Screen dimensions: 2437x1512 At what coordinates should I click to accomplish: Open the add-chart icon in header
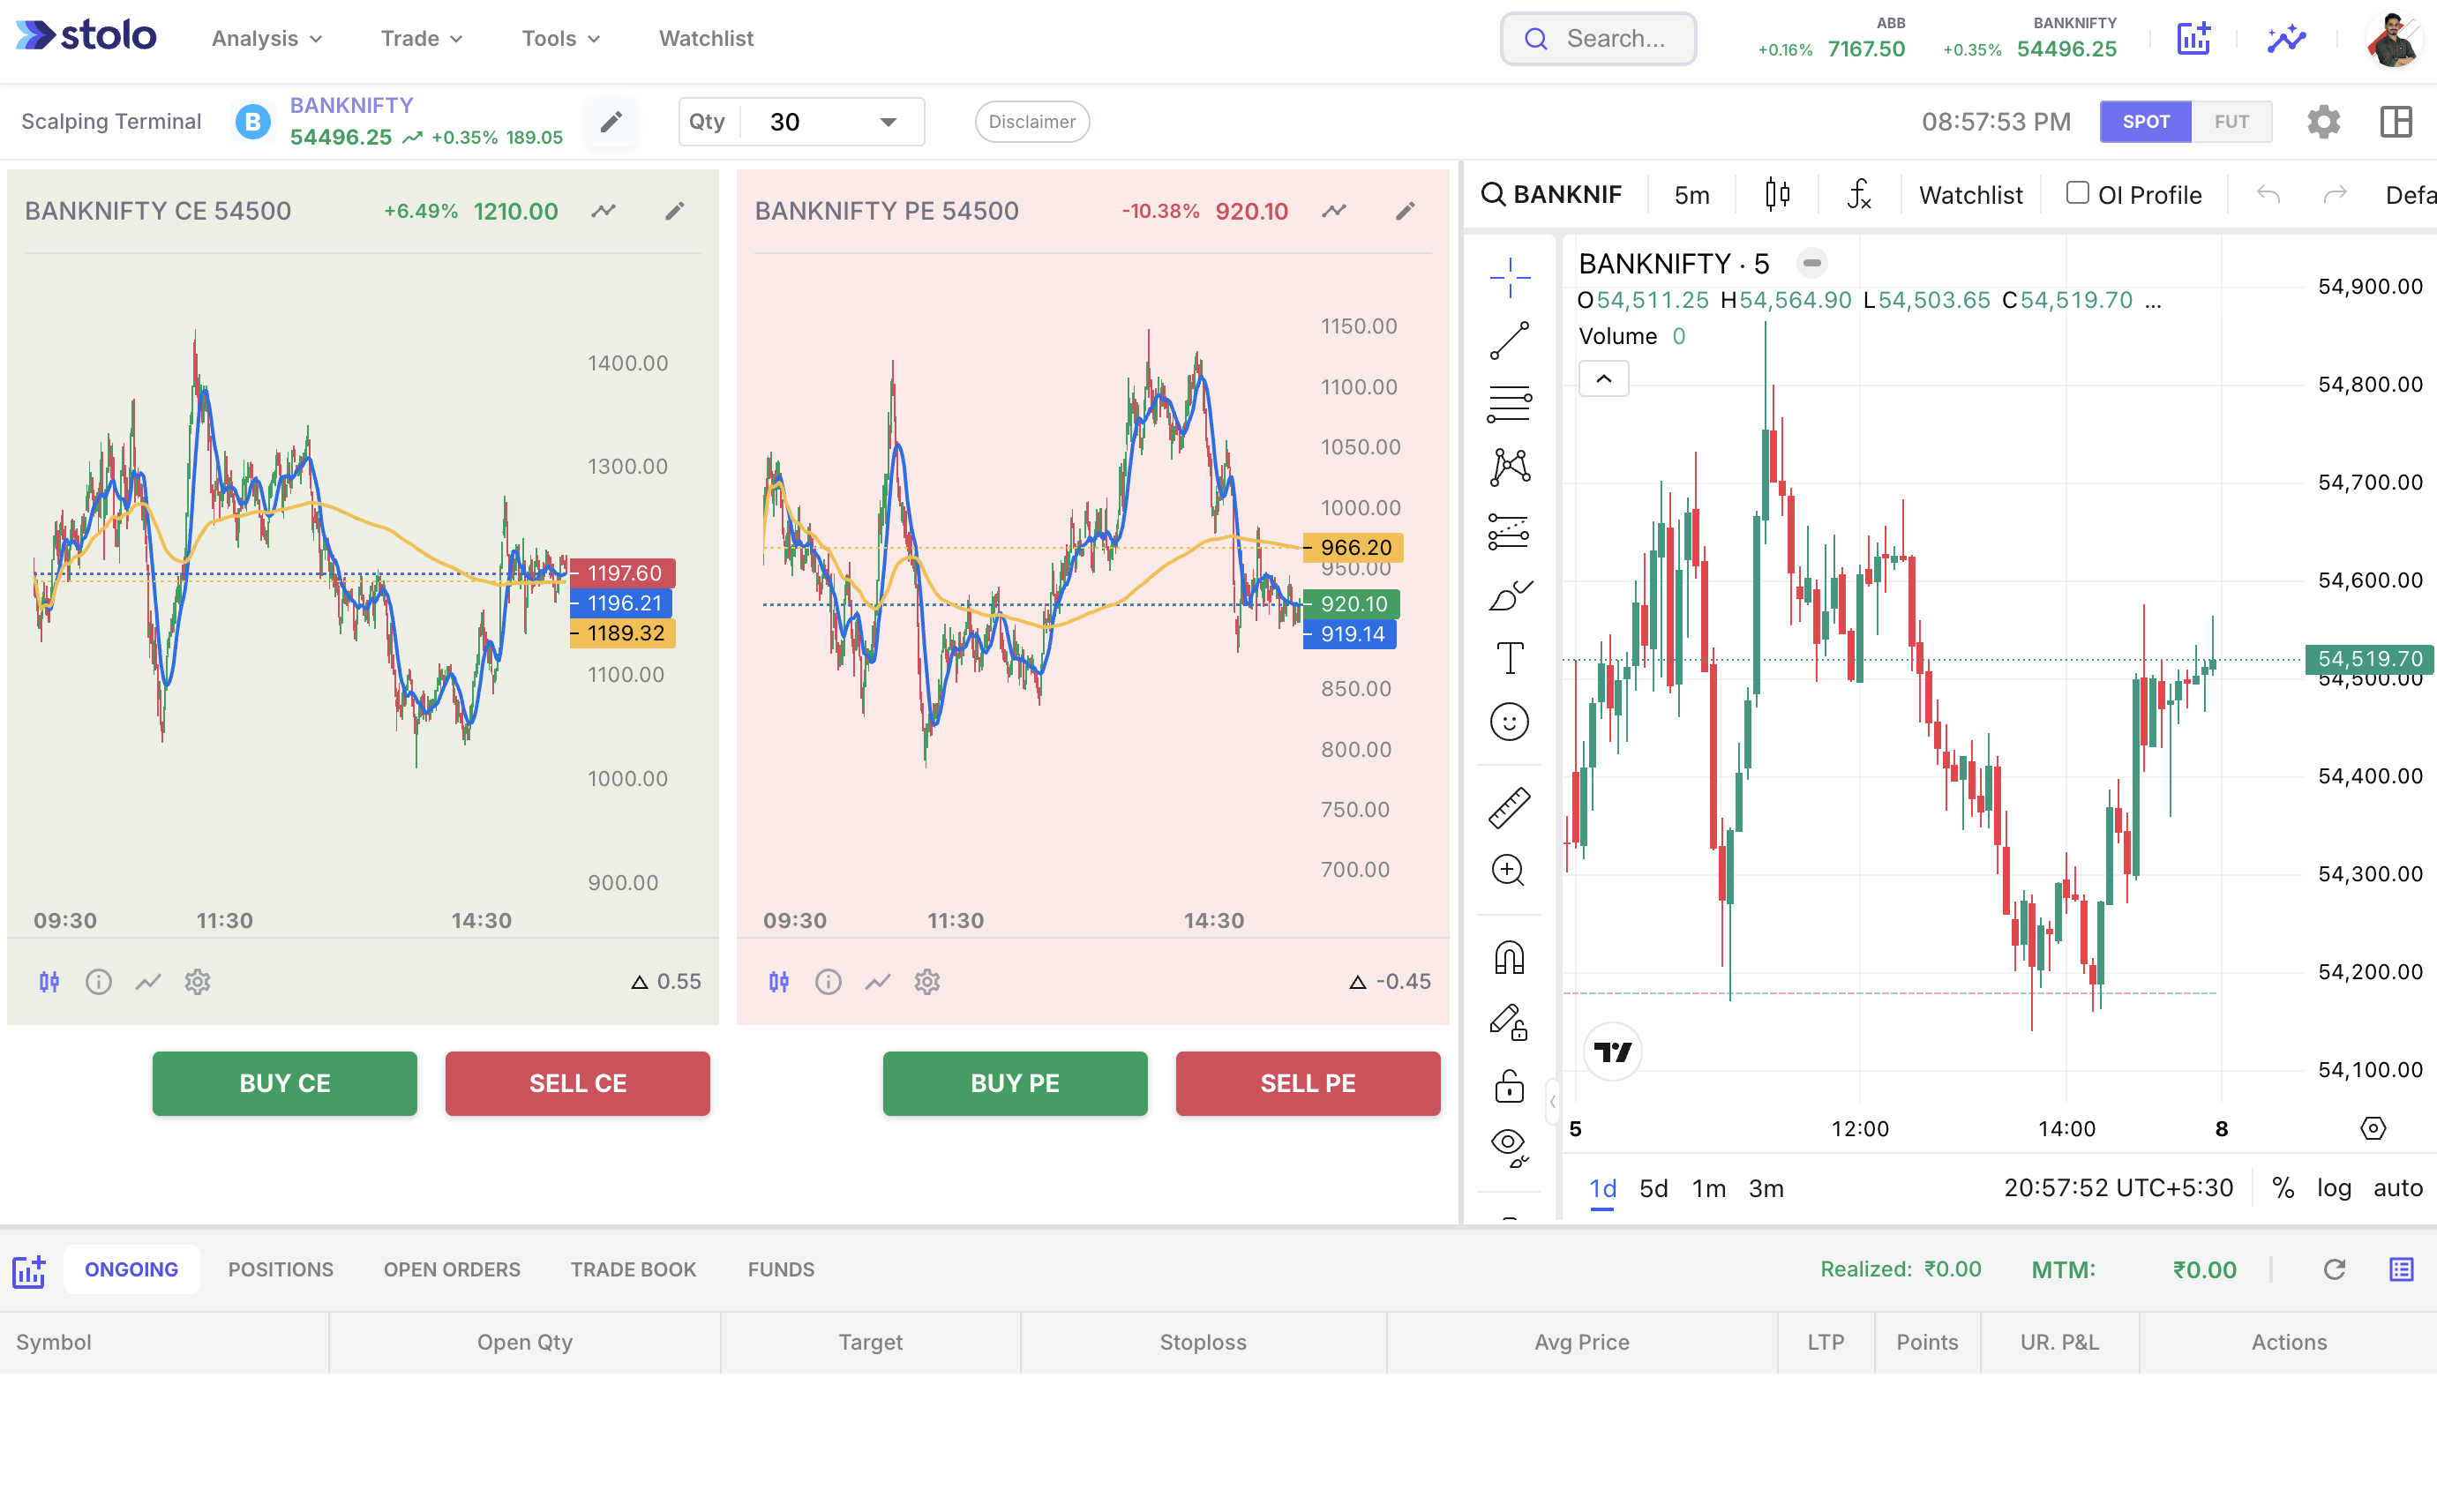(2193, 39)
